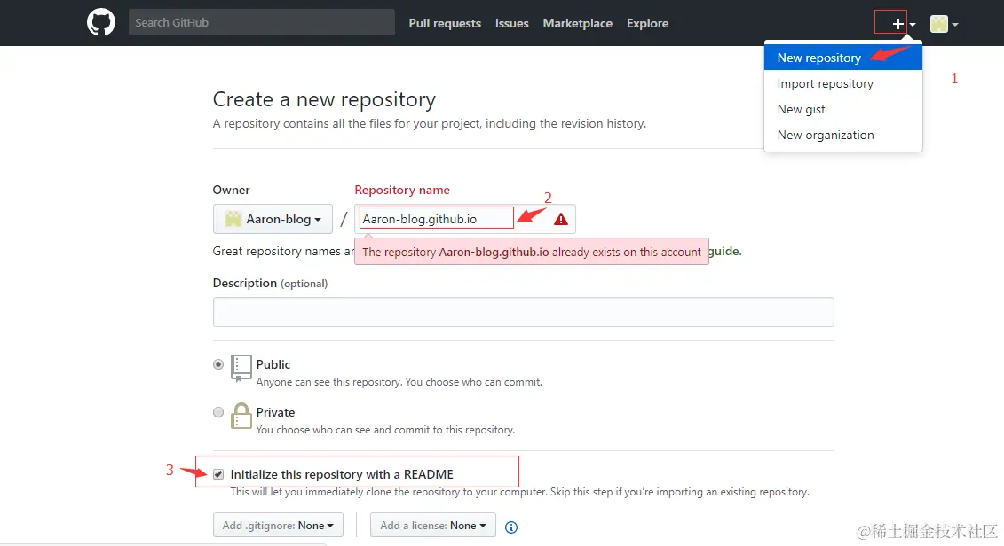Choose Import repository from the menu
The width and height of the screenshot is (1004, 546).
click(x=842, y=83)
